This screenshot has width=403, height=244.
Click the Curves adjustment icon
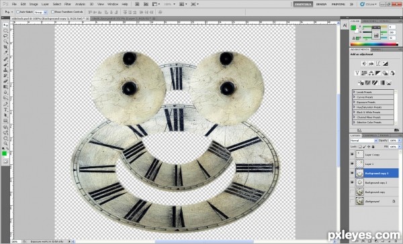(378, 64)
